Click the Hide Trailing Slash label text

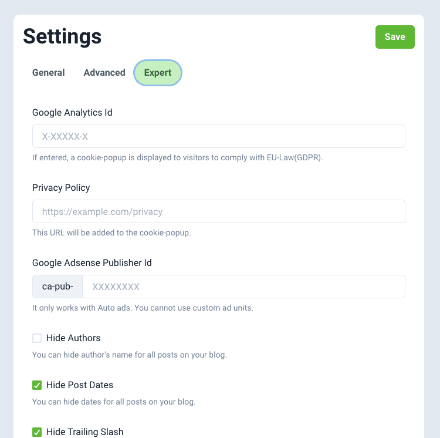coord(85,432)
